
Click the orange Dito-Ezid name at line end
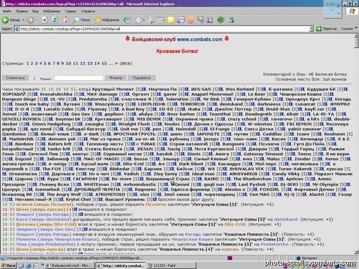pos(235,224)
